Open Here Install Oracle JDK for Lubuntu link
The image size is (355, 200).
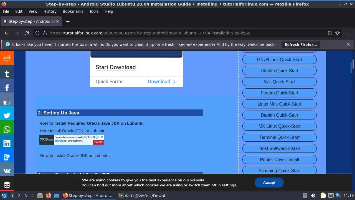tap(72, 131)
